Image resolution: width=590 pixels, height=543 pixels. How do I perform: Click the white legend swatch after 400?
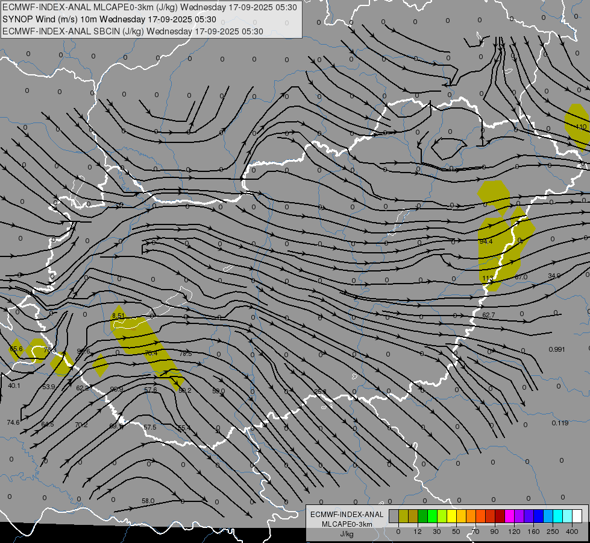[x=577, y=516]
